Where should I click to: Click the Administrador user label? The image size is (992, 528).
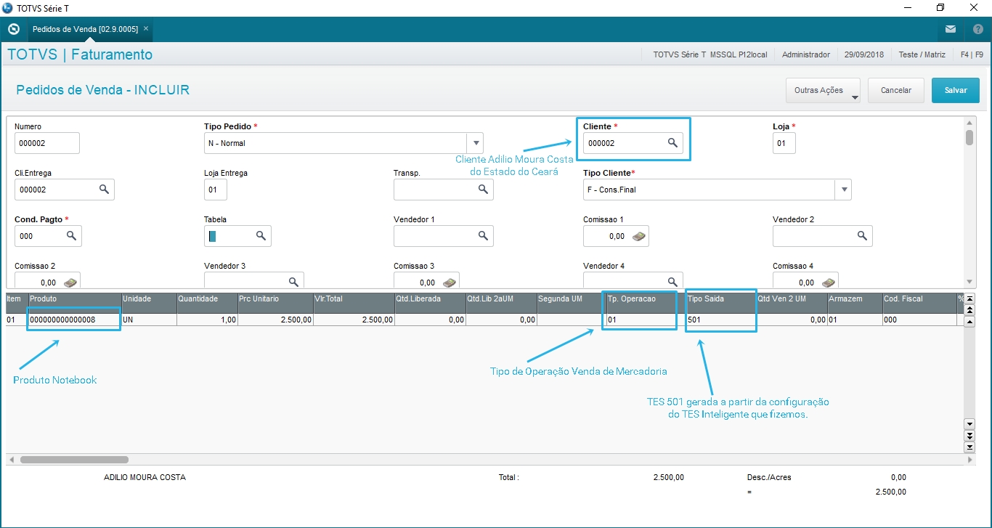click(806, 54)
